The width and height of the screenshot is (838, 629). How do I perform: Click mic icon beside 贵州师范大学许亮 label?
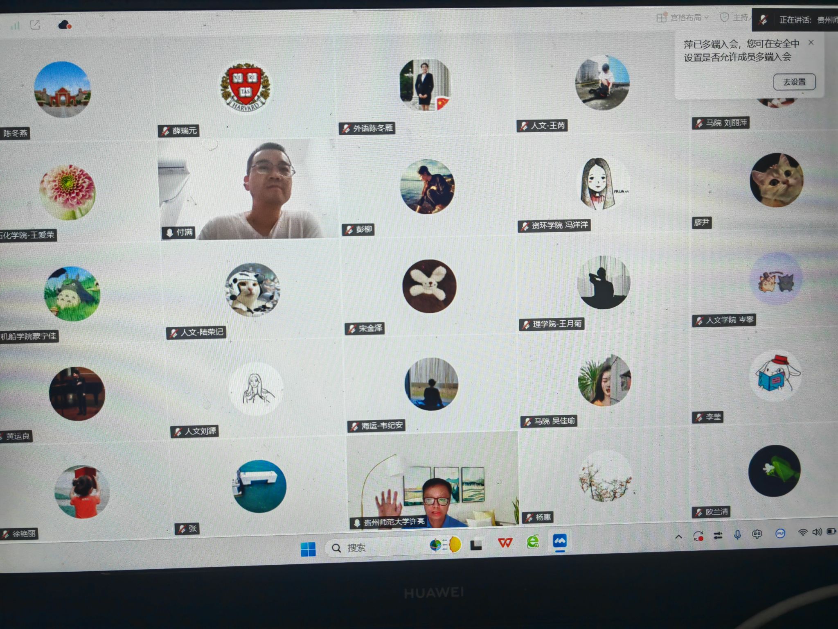click(x=357, y=523)
